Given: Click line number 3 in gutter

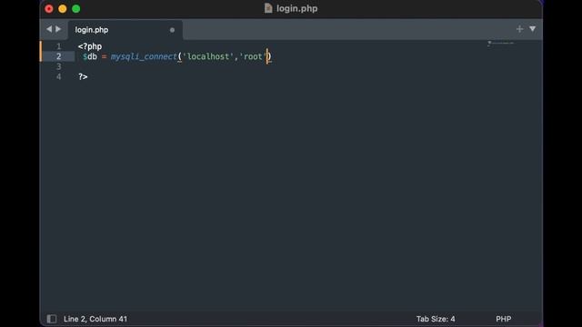Looking at the screenshot, I should (x=58, y=66).
